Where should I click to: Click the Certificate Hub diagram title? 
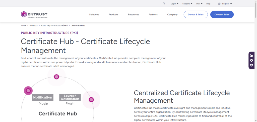58,114
